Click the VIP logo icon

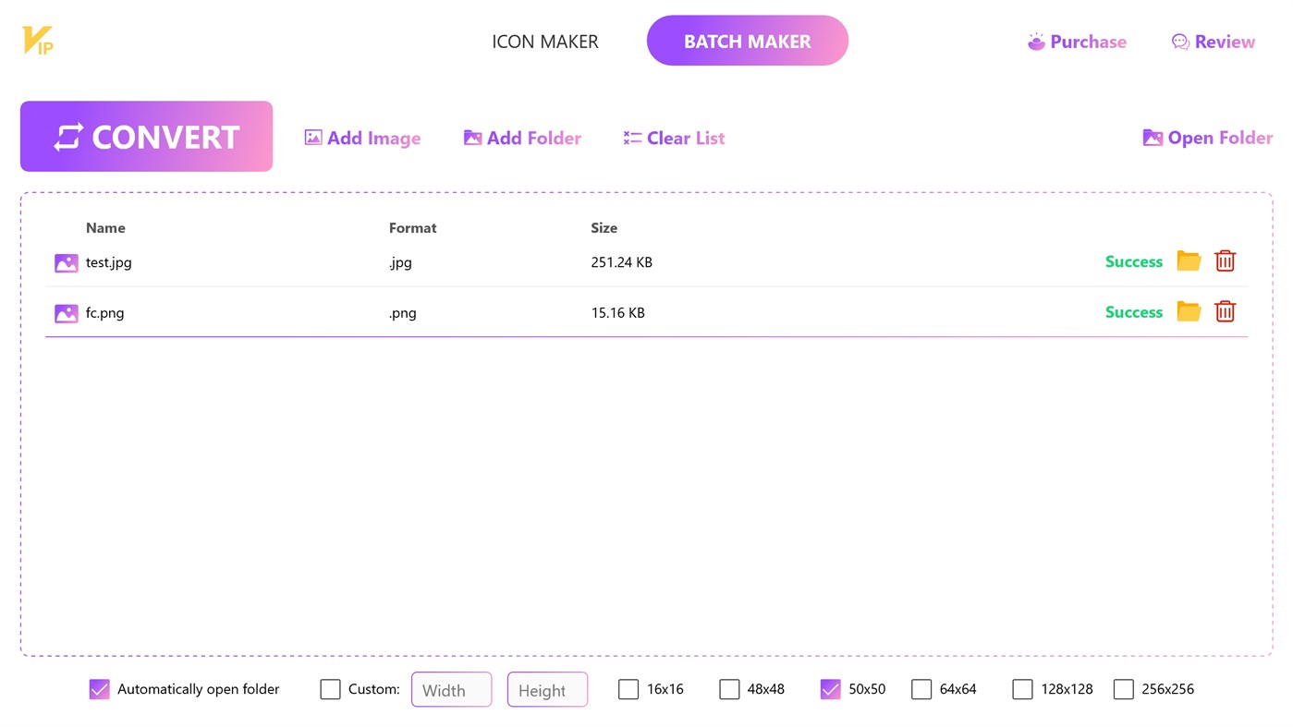pos(36,39)
